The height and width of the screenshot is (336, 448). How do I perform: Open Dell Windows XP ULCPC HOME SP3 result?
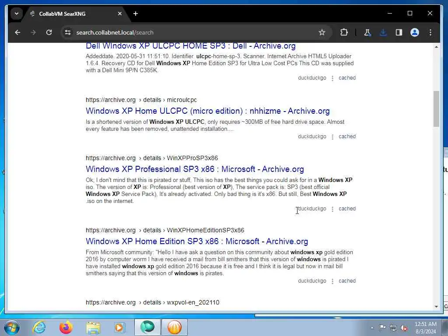click(x=191, y=45)
